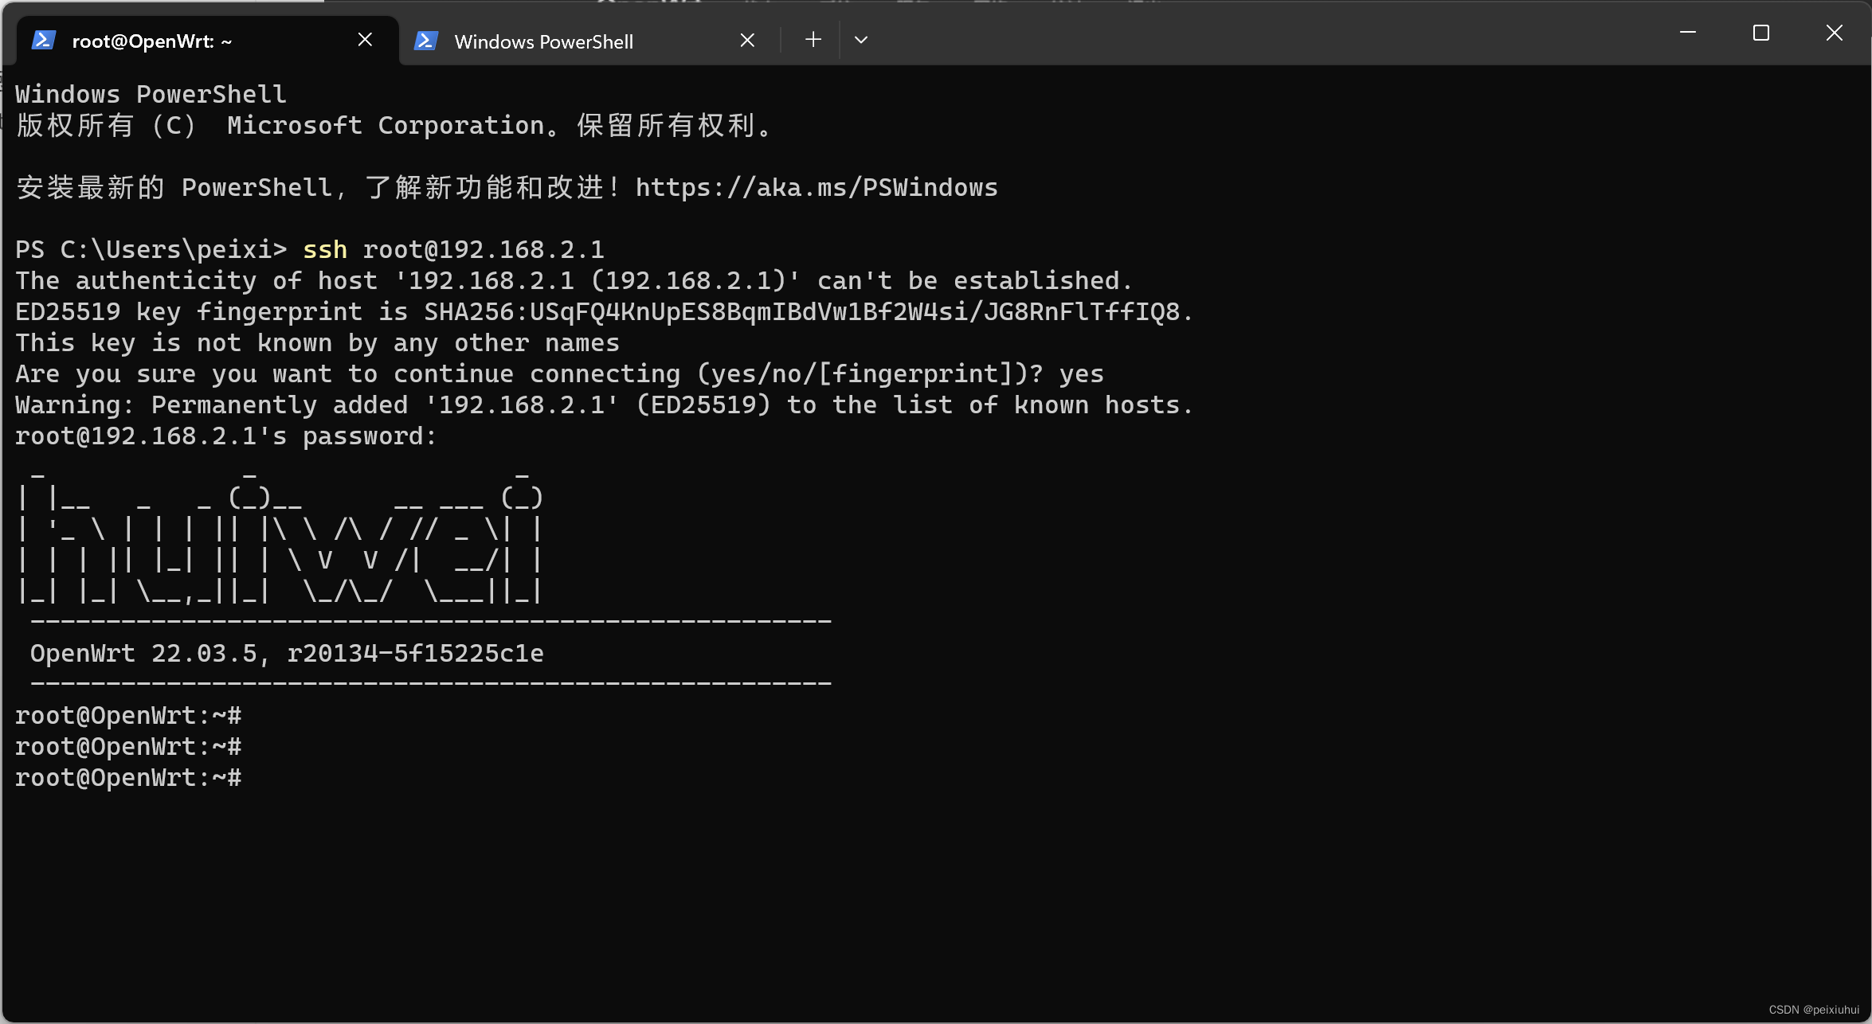Click the root@OpenWrt tab's PowerShell icon
The height and width of the screenshot is (1024, 1872).
coord(45,39)
